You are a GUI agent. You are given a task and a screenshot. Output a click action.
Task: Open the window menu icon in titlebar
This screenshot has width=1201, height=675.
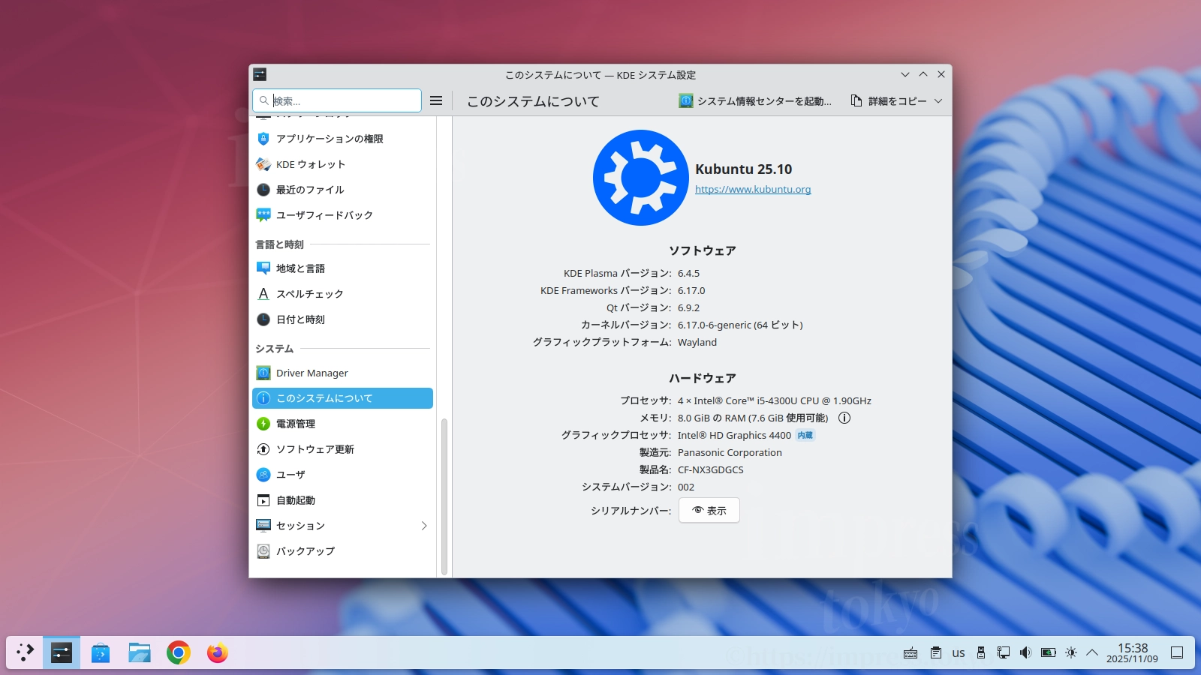coord(260,74)
